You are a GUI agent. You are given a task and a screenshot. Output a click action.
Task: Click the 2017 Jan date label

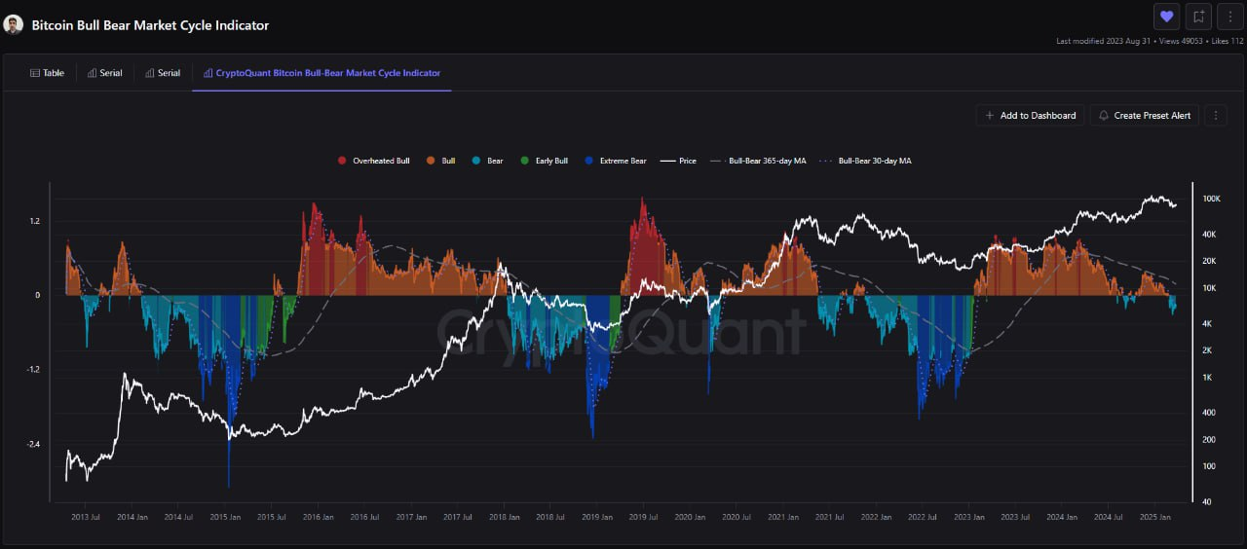point(409,518)
